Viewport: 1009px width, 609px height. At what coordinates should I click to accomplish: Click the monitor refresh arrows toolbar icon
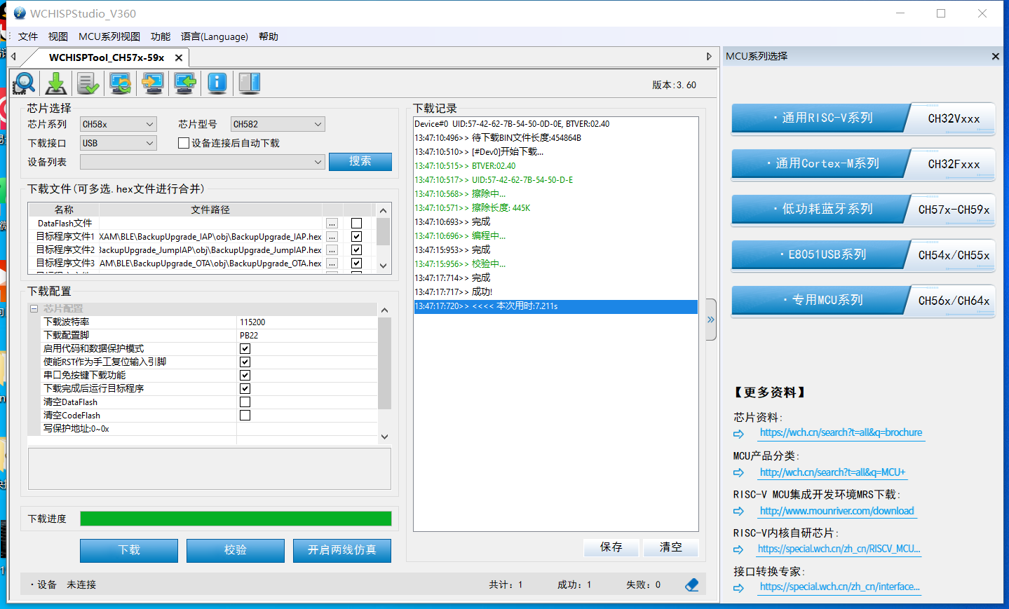pyautogui.click(x=121, y=83)
